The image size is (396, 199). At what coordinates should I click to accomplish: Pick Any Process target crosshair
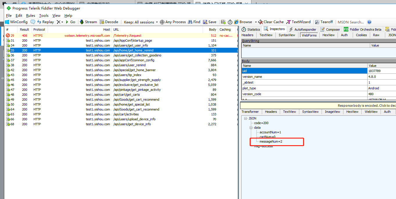173,22
